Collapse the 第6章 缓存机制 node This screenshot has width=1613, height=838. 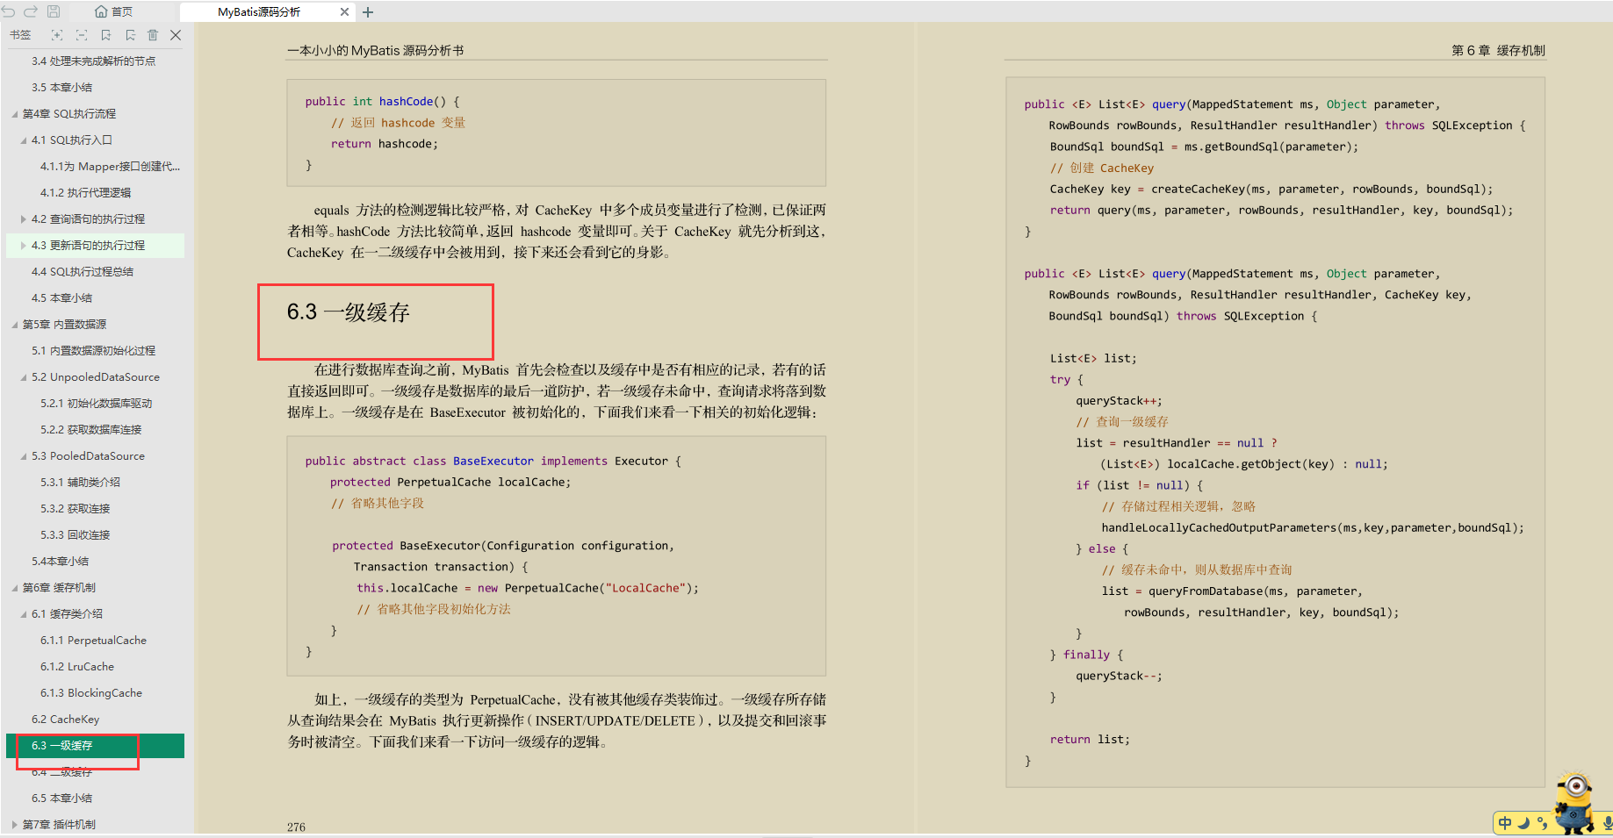pyautogui.click(x=15, y=588)
